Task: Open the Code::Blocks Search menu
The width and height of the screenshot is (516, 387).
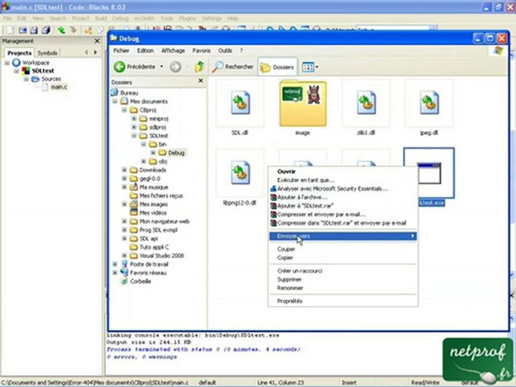Action: click(58, 18)
